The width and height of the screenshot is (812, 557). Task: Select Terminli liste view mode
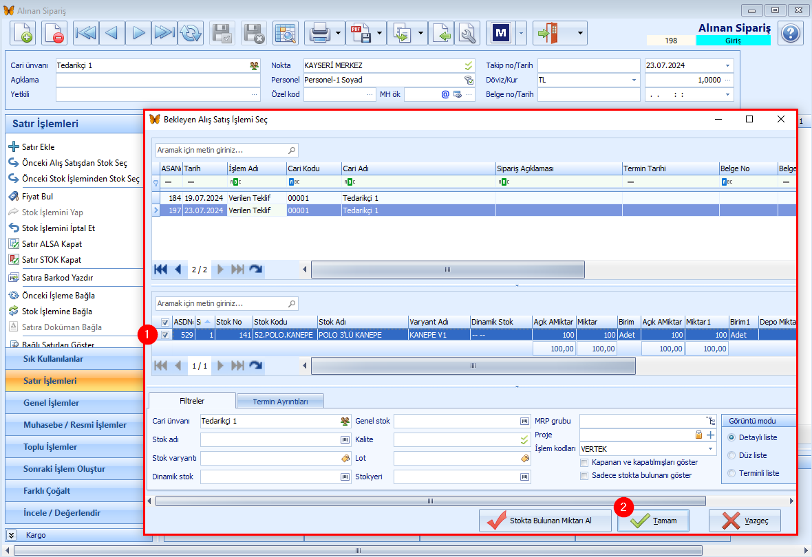pos(731,473)
